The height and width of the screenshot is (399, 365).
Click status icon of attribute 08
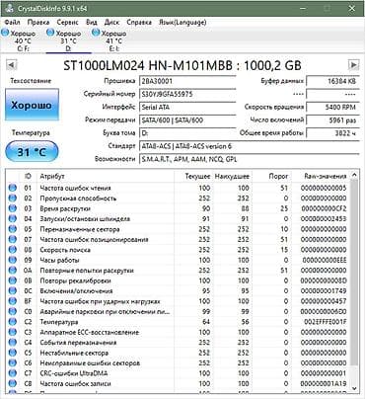[12, 250]
